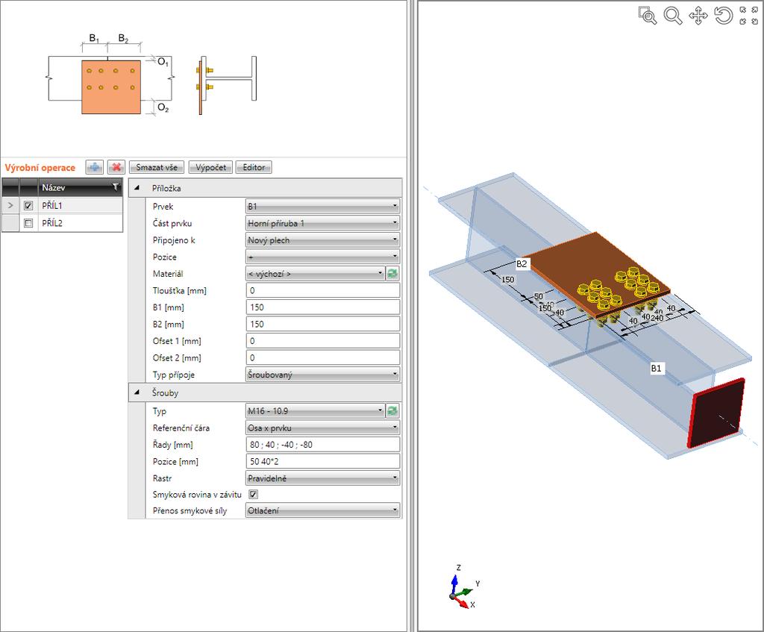Activate the pan arrows tool

698,16
